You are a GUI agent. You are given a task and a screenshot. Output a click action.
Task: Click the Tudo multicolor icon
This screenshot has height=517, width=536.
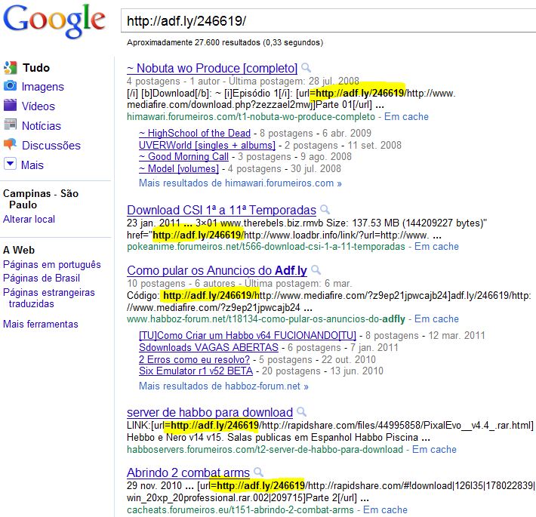[x=11, y=68]
